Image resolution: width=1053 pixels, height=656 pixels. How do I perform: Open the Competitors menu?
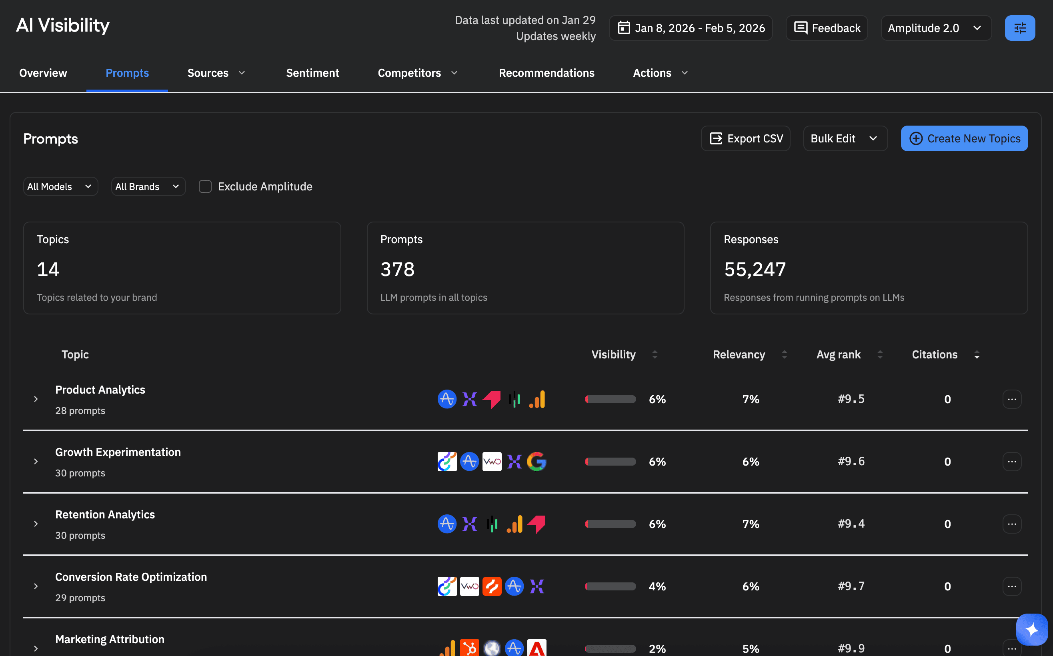(x=416, y=73)
